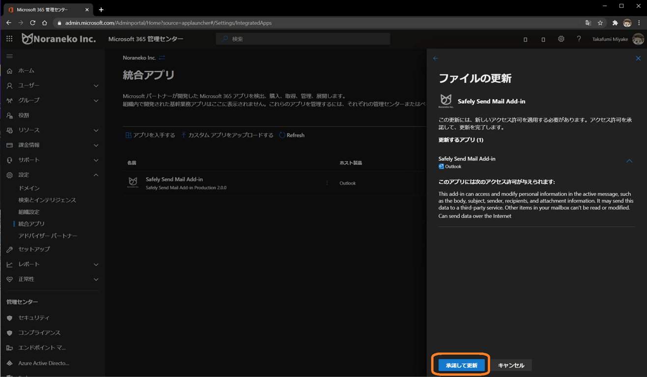Open the Chrome three-dot menu

tap(639, 23)
